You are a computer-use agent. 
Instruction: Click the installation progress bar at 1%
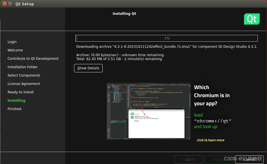point(167,38)
